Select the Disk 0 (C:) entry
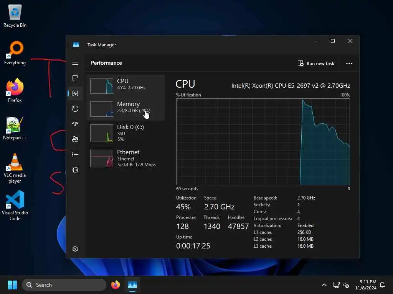 click(x=126, y=133)
